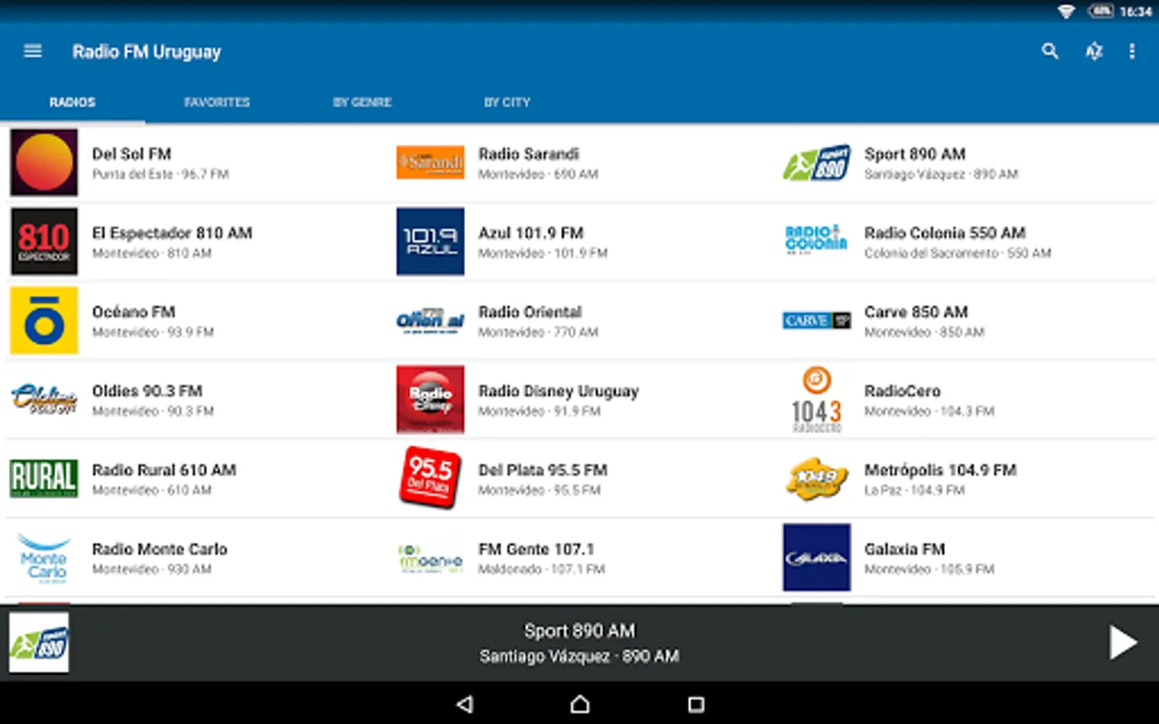Tap the Sport 890 logo in the station list

point(817,162)
